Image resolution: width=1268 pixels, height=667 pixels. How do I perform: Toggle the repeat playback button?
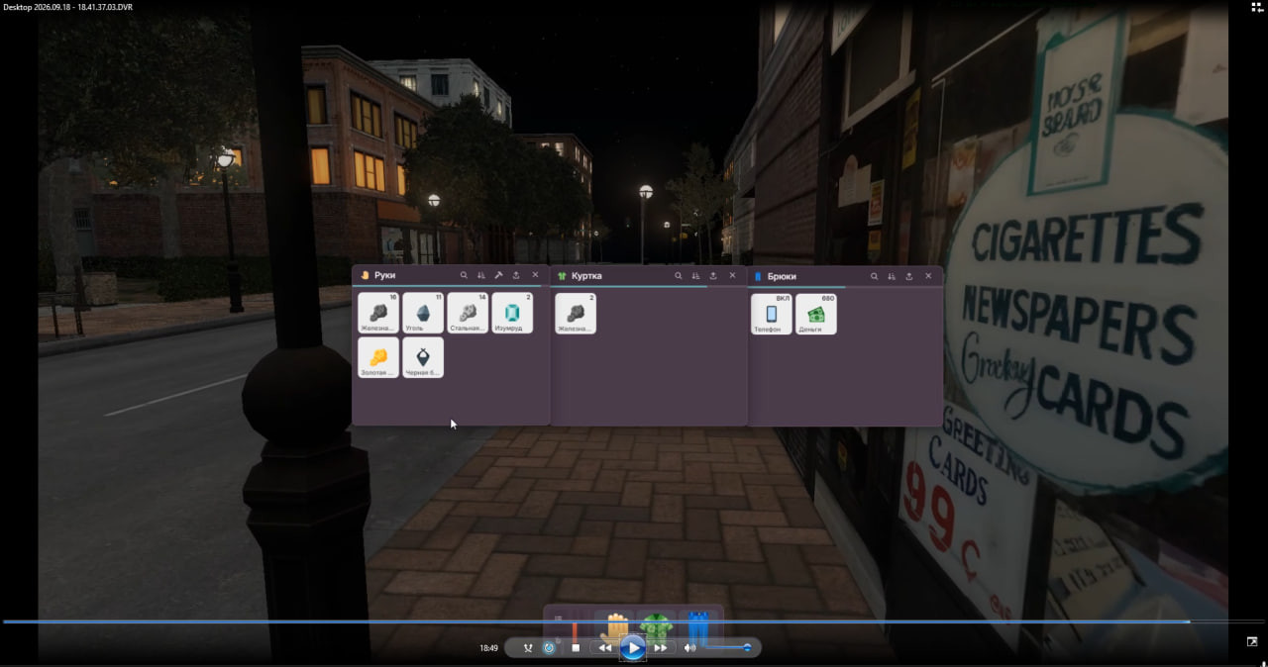tap(549, 648)
